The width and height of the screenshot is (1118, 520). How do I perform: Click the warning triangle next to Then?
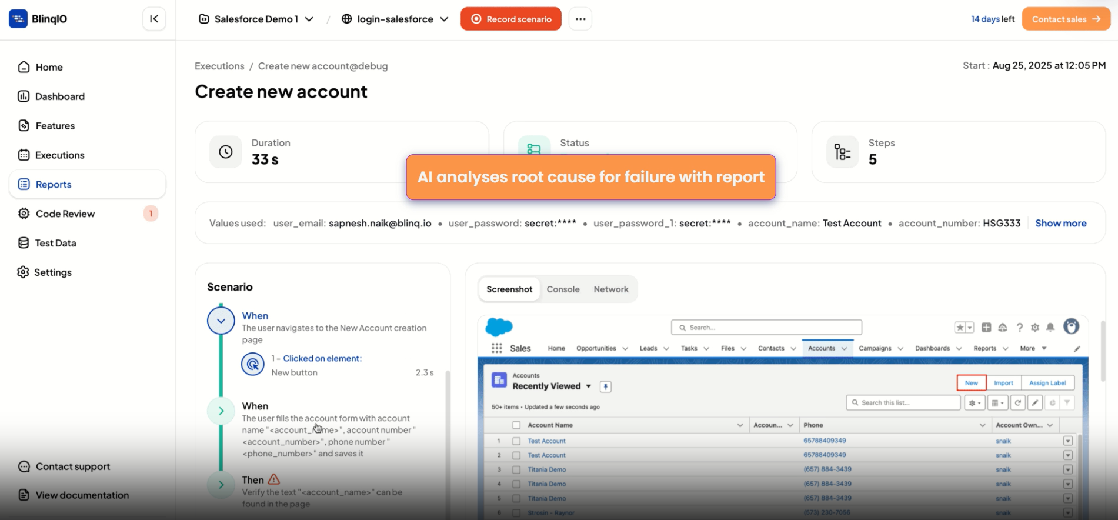[274, 479]
